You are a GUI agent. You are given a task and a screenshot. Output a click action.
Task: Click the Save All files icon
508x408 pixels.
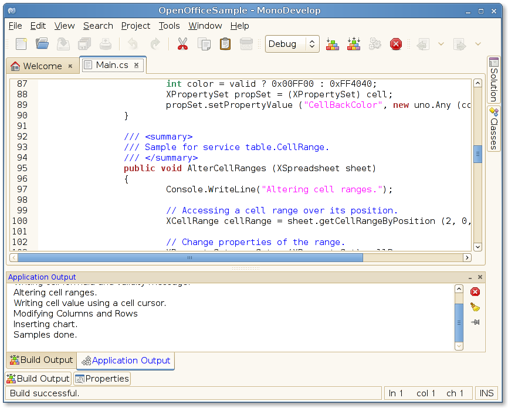point(84,44)
